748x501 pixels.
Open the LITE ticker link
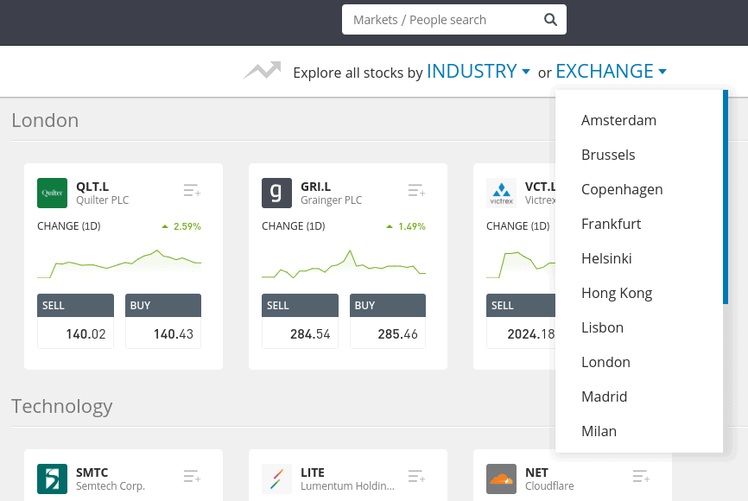[x=313, y=472]
